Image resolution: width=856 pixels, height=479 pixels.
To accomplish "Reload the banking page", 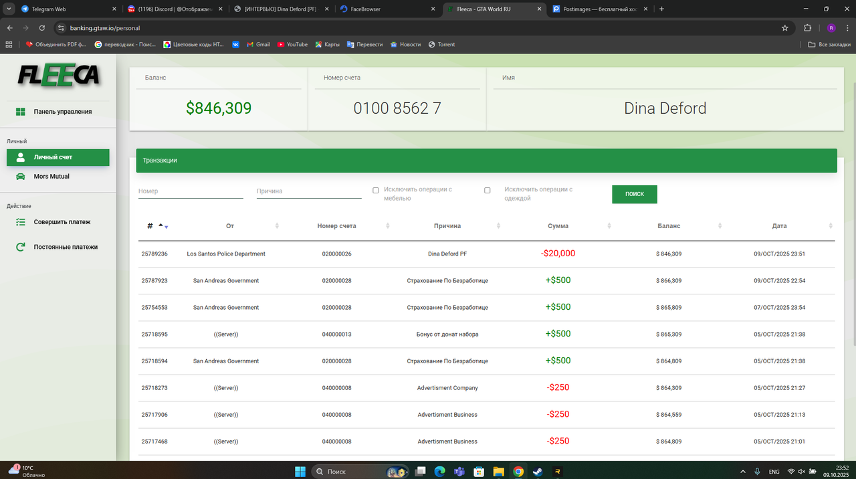I will [42, 28].
